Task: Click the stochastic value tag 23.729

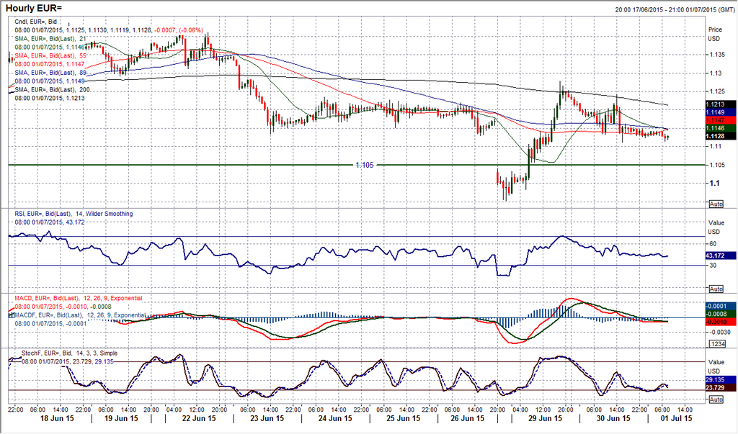Action: click(x=720, y=387)
